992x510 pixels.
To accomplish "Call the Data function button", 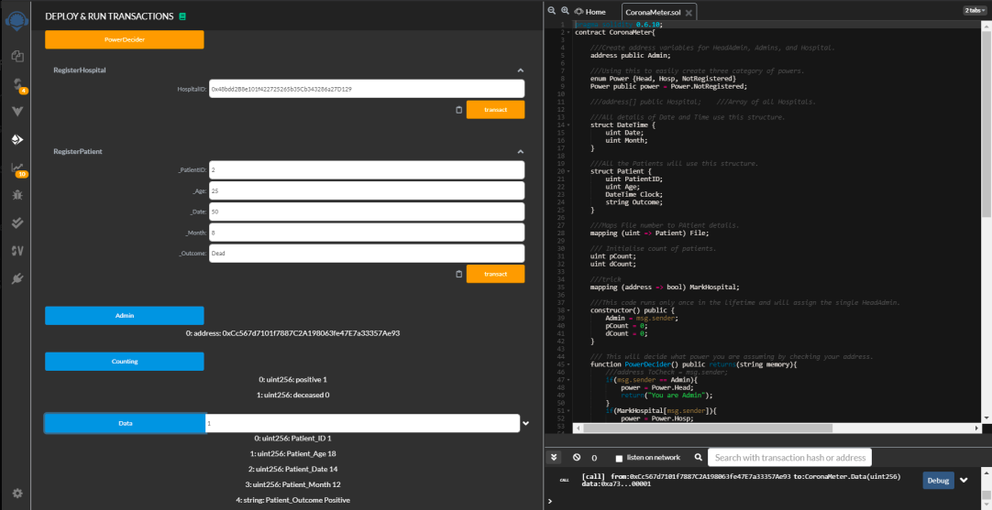I will [x=125, y=423].
